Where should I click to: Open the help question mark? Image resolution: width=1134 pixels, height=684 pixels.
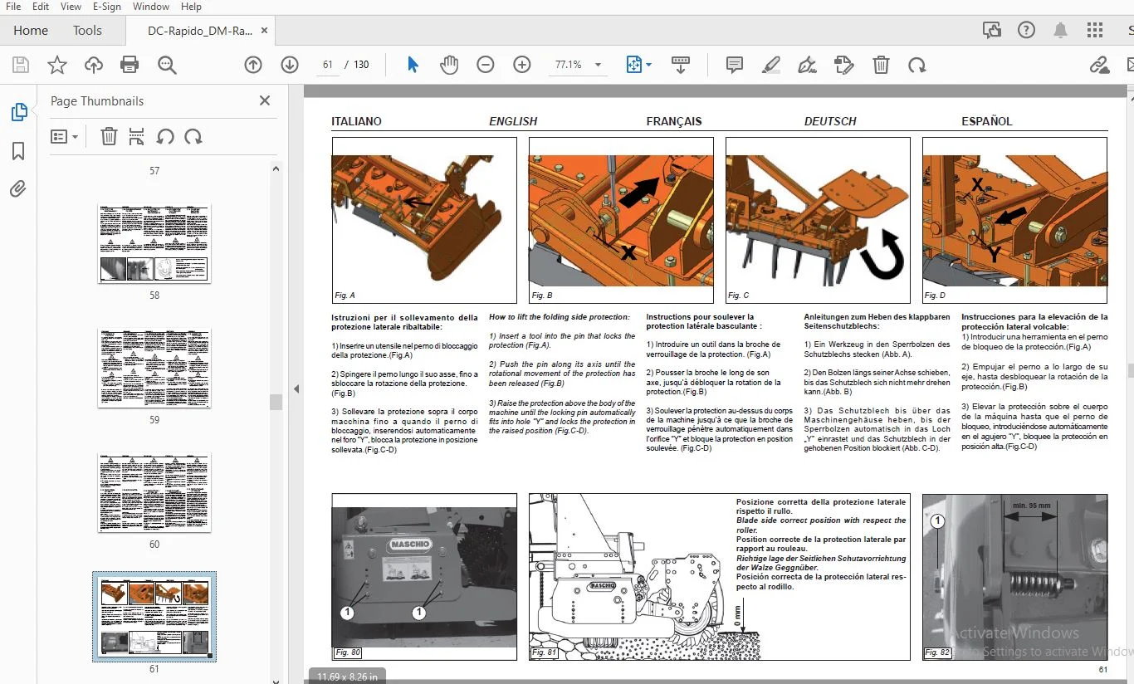click(x=1026, y=30)
